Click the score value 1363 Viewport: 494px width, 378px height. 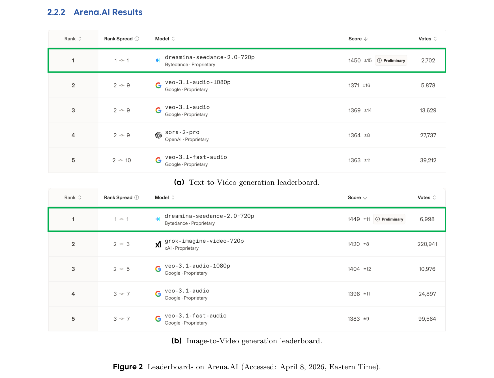click(x=355, y=160)
